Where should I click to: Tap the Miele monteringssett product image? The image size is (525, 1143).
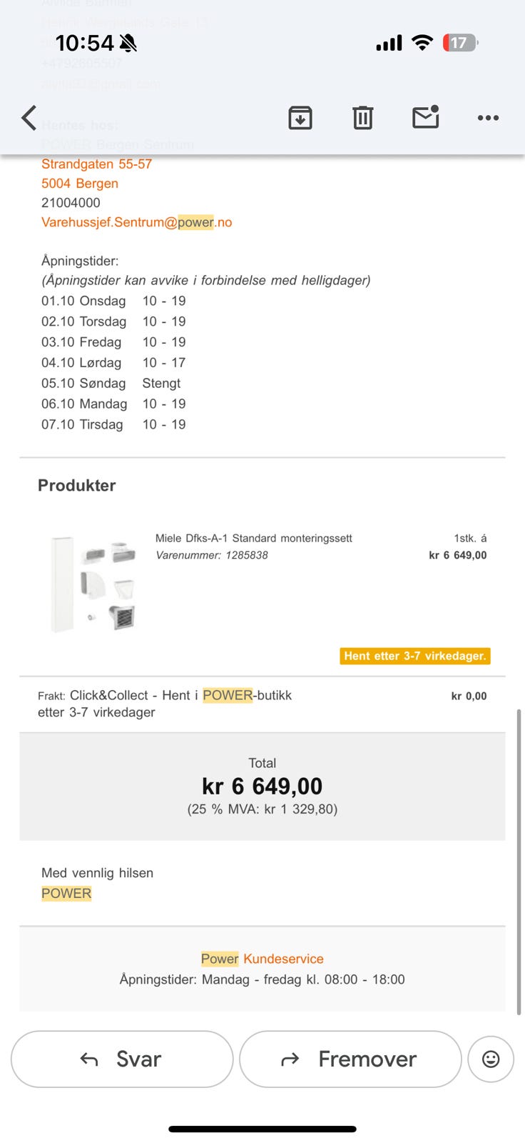click(x=93, y=584)
